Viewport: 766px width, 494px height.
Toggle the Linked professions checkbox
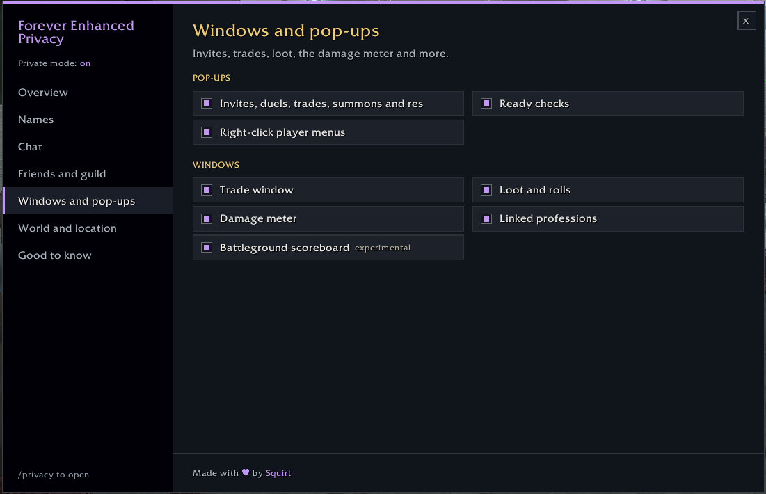coord(486,219)
